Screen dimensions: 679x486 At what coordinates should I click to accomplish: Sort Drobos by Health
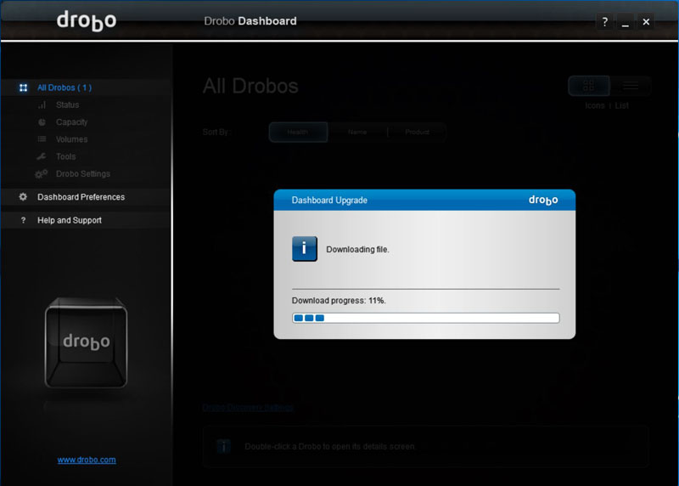298,133
